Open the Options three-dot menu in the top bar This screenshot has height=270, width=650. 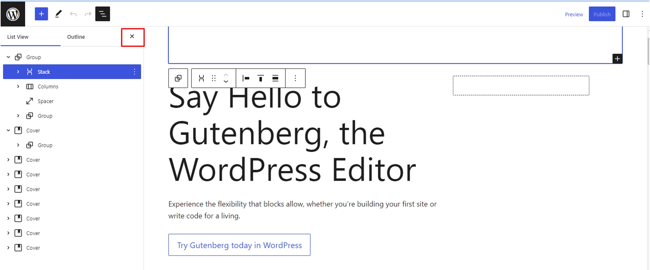642,14
